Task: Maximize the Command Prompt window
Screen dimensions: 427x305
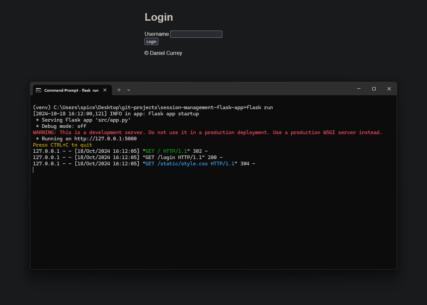Action: pos(374,89)
